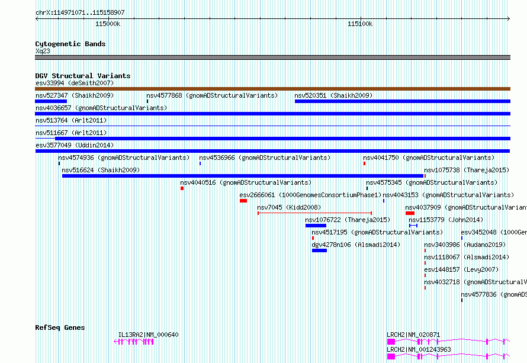Screen dimensions: 527x363
Task: Open IL13RA2|NM_000640 gene label
Action: coord(148,335)
